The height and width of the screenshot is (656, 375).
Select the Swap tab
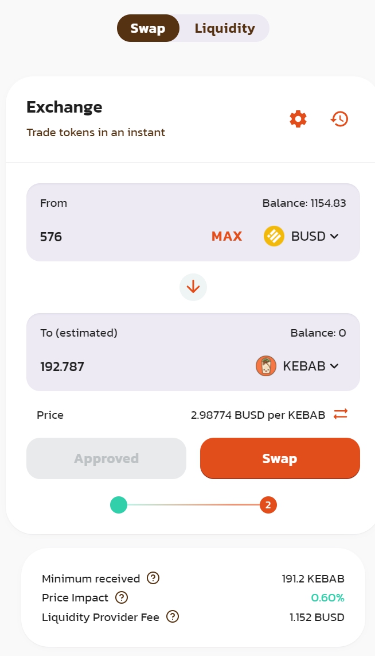tap(148, 28)
